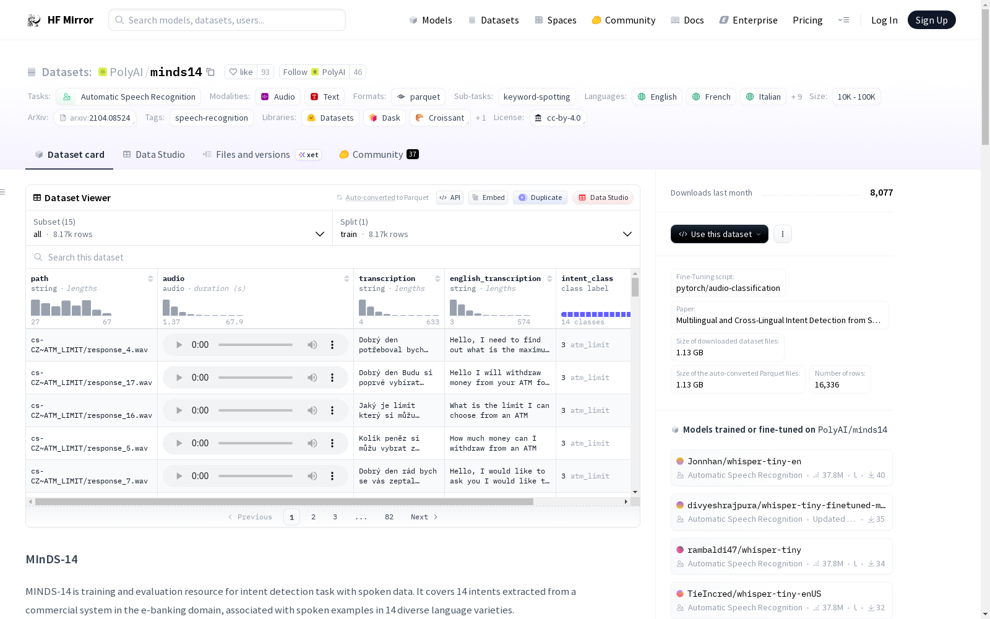
Task: Mute audio in response_16.wav row
Action: point(312,410)
